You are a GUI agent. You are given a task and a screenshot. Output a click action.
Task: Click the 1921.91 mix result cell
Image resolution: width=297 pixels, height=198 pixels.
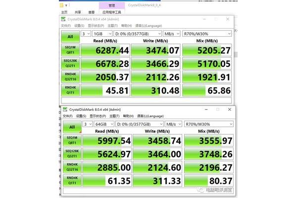coord(207,77)
